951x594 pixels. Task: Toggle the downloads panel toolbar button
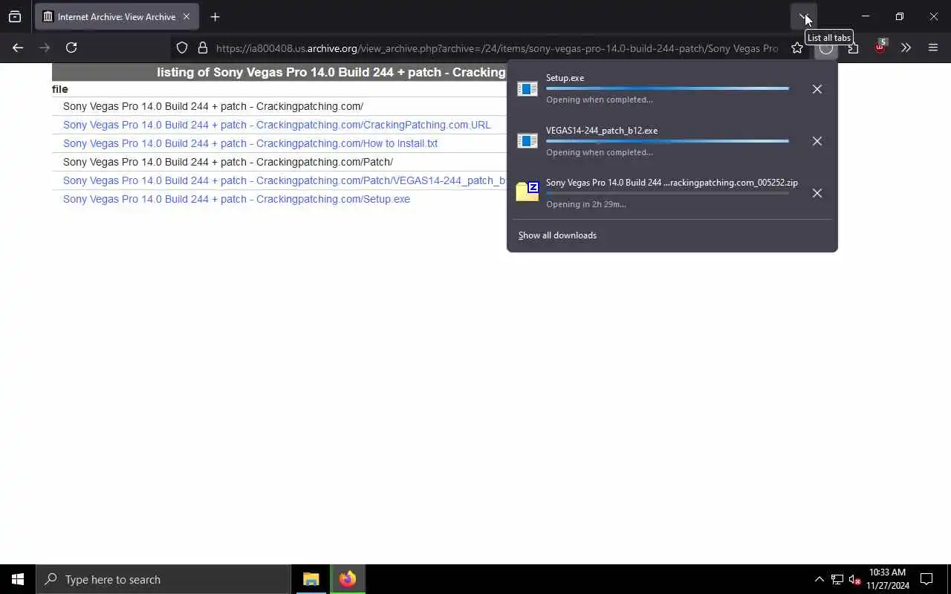(825, 48)
